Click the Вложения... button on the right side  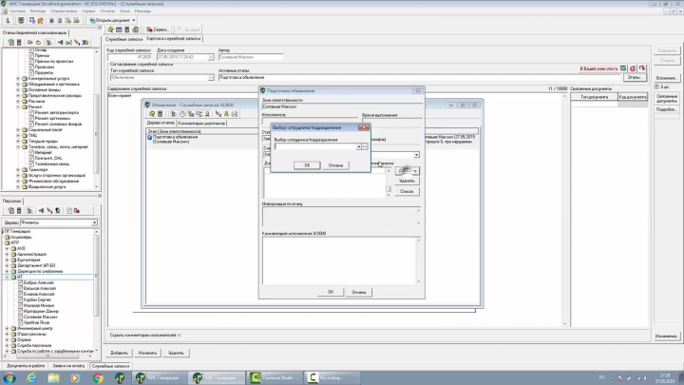click(667, 78)
